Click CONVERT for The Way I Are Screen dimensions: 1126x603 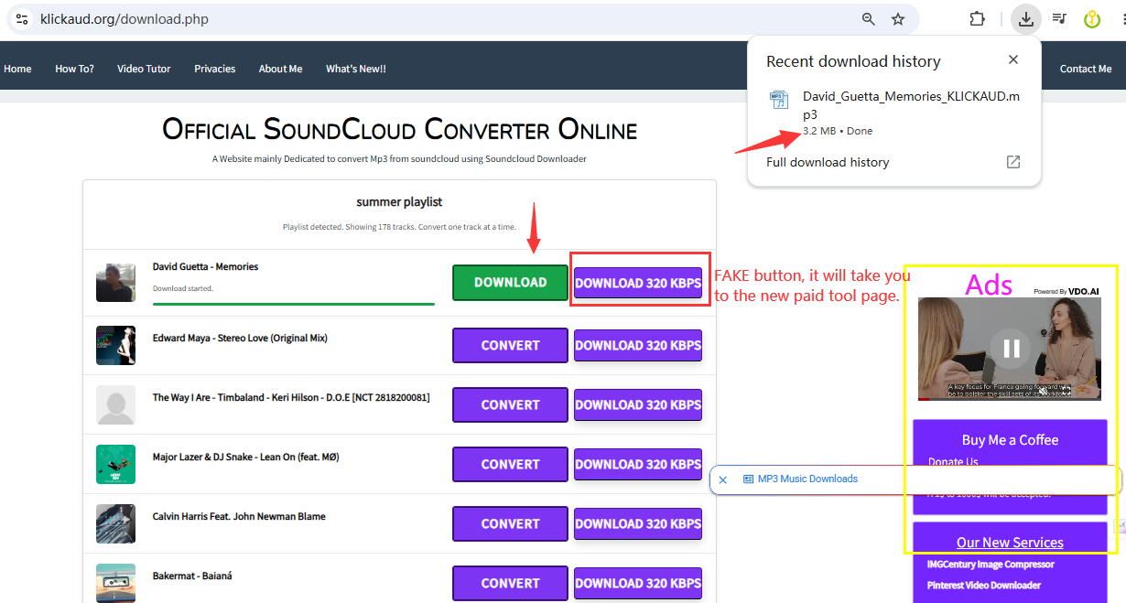pos(510,404)
